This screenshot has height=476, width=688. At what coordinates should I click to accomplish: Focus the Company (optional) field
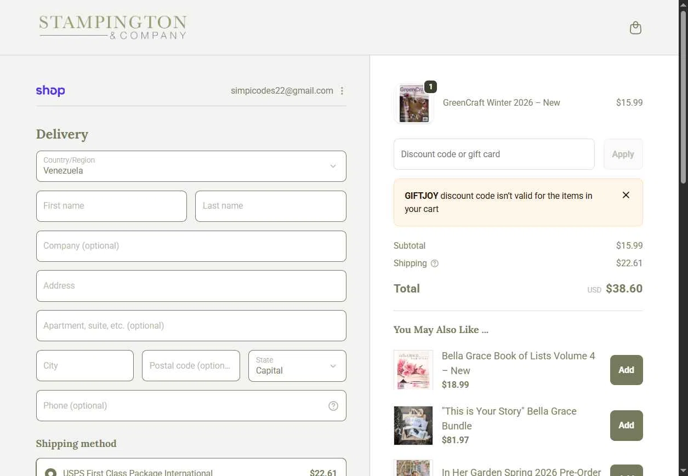(191, 246)
